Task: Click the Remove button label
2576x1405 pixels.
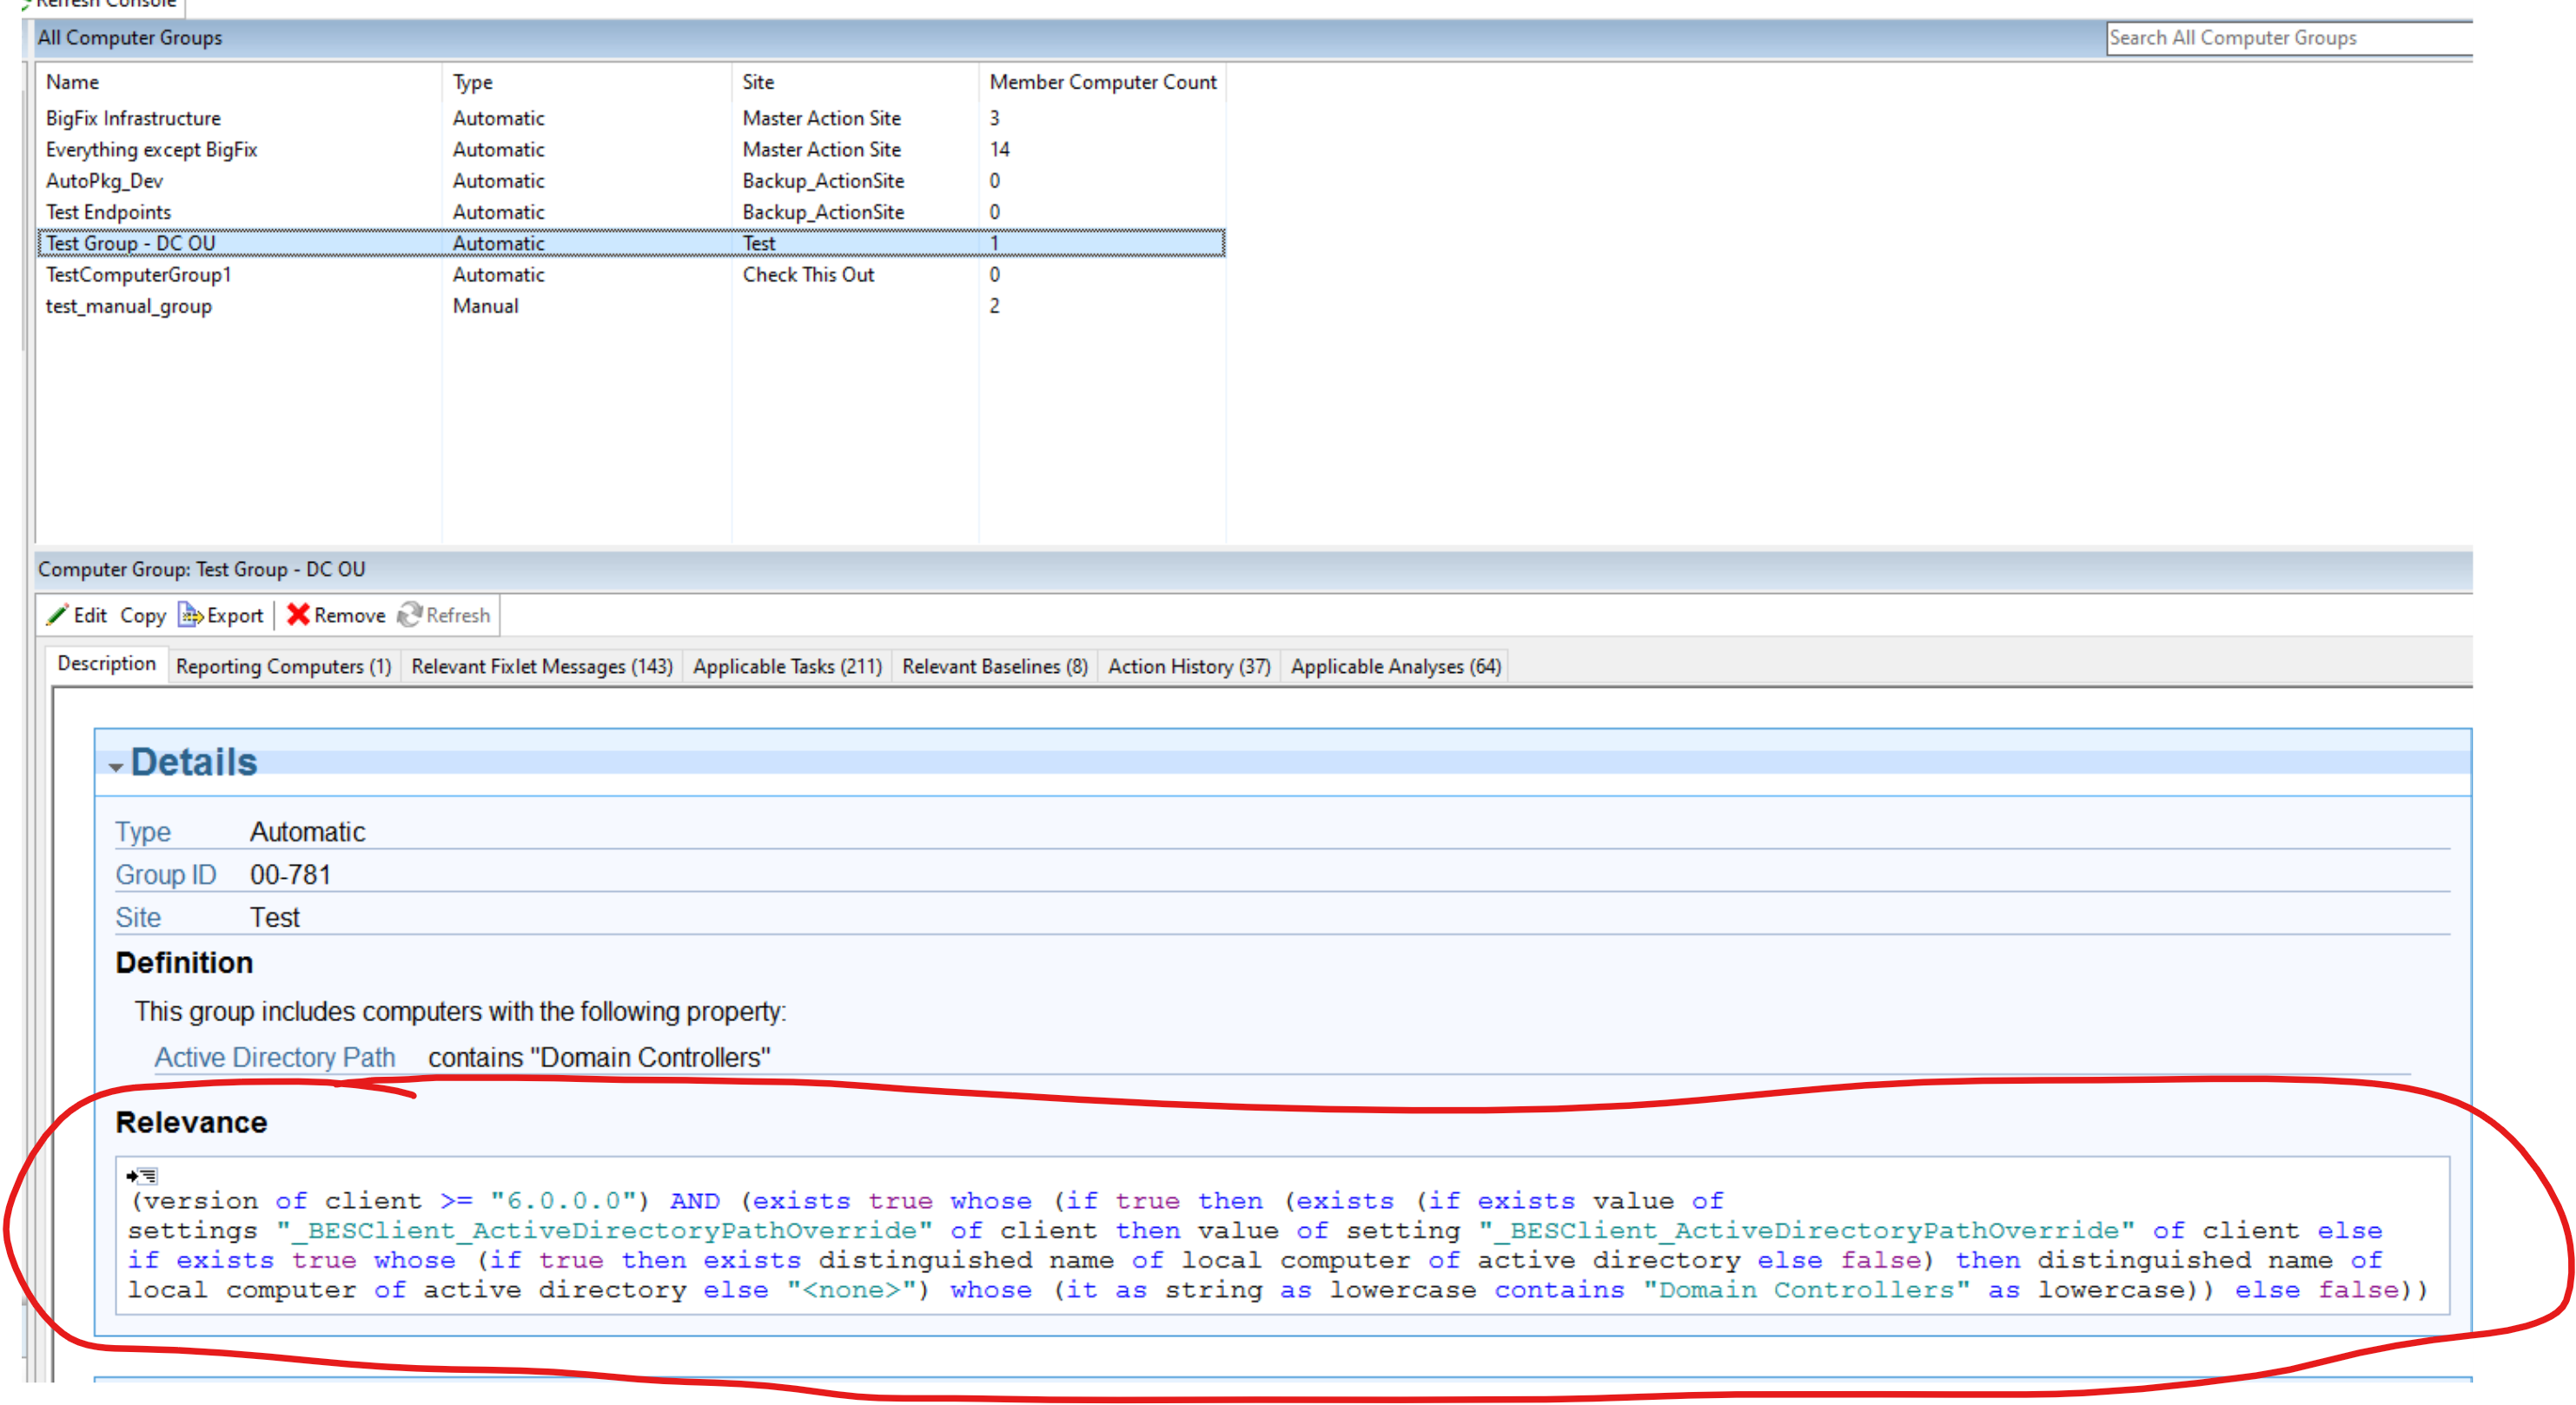Action: (x=350, y=616)
